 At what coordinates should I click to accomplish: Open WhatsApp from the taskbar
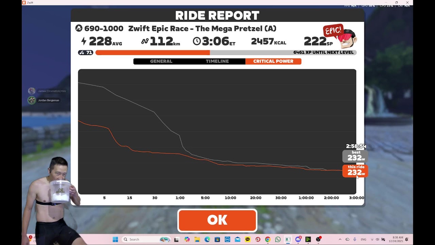click(x=278, y=240)
